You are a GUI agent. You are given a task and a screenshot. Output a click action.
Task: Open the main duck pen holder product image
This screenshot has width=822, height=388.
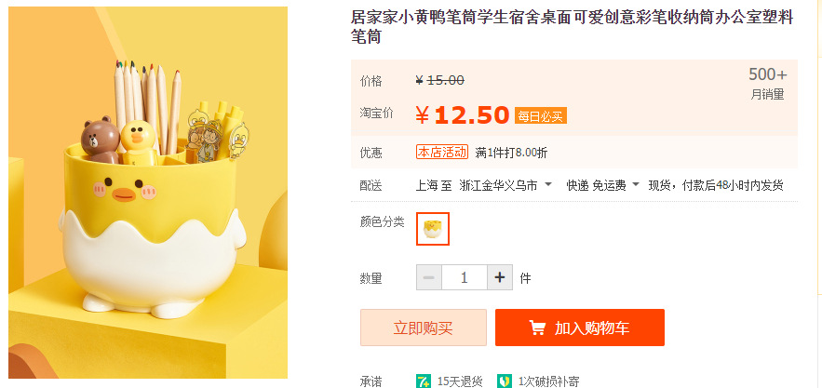pos(148,193)
